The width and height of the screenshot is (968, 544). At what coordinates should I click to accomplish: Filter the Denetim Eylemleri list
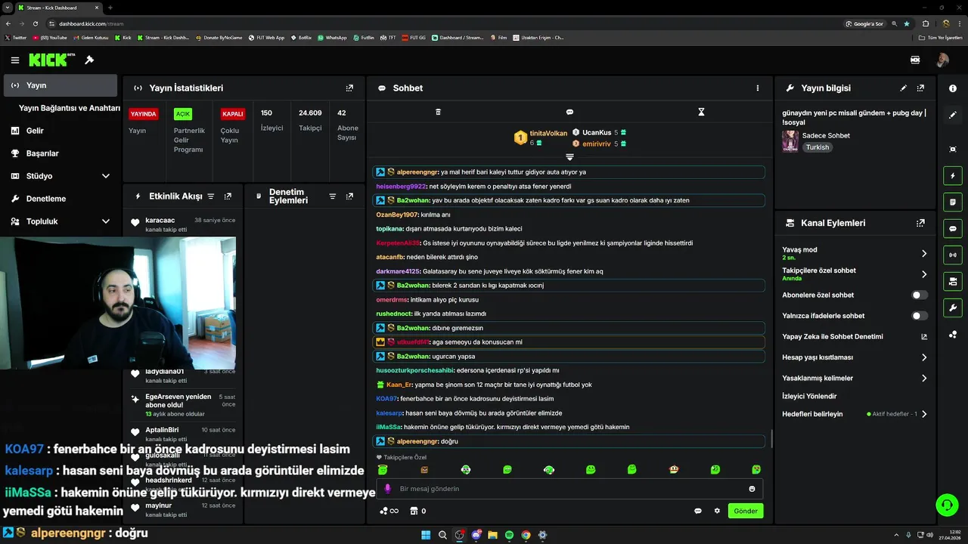pyautogui.click(x=332, y=196)
